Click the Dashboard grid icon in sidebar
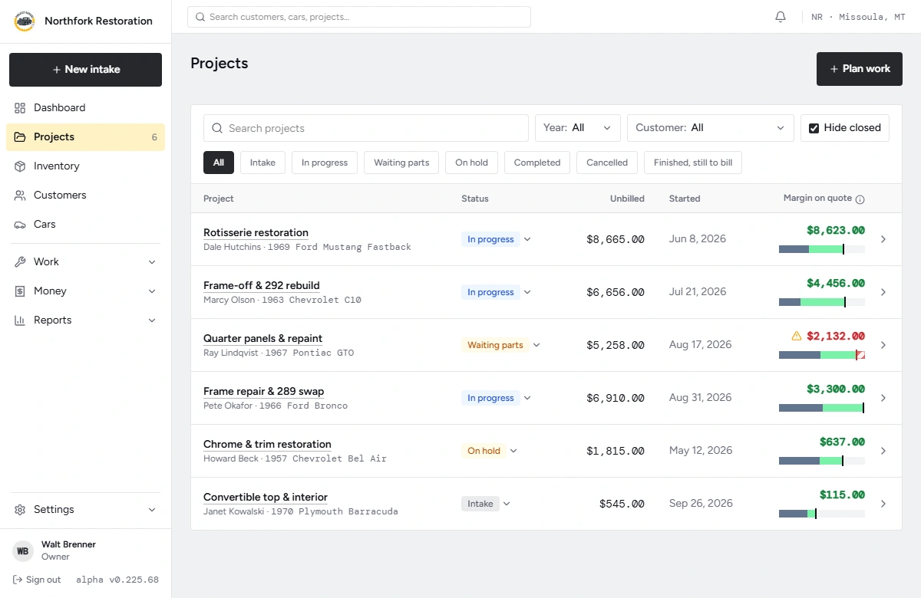The image size is (921, 598). (20, 108)
